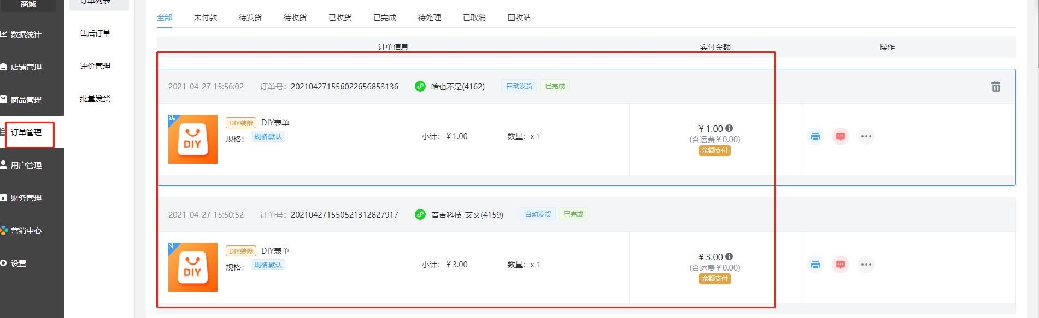Click 自动发货 tag on second order
Image resolution: width=1039 pixels, height=318 pixels.
click(538, 214)
